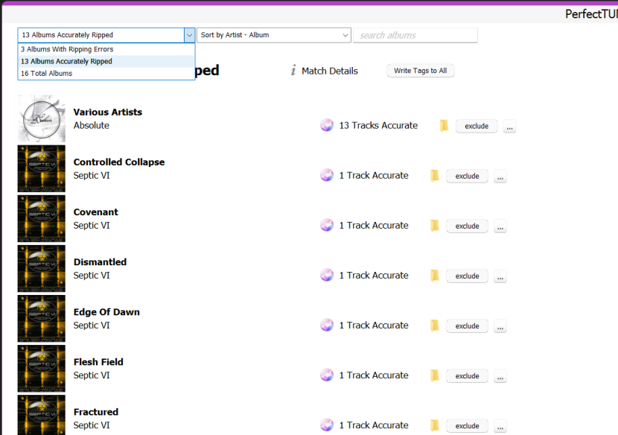618x435 pixels.
Task: Click the folder icon beside Absolute album
Action: (x=445, y=126)
